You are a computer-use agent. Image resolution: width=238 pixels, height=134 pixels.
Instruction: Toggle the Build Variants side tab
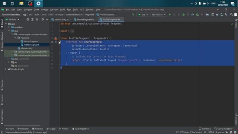2,117
